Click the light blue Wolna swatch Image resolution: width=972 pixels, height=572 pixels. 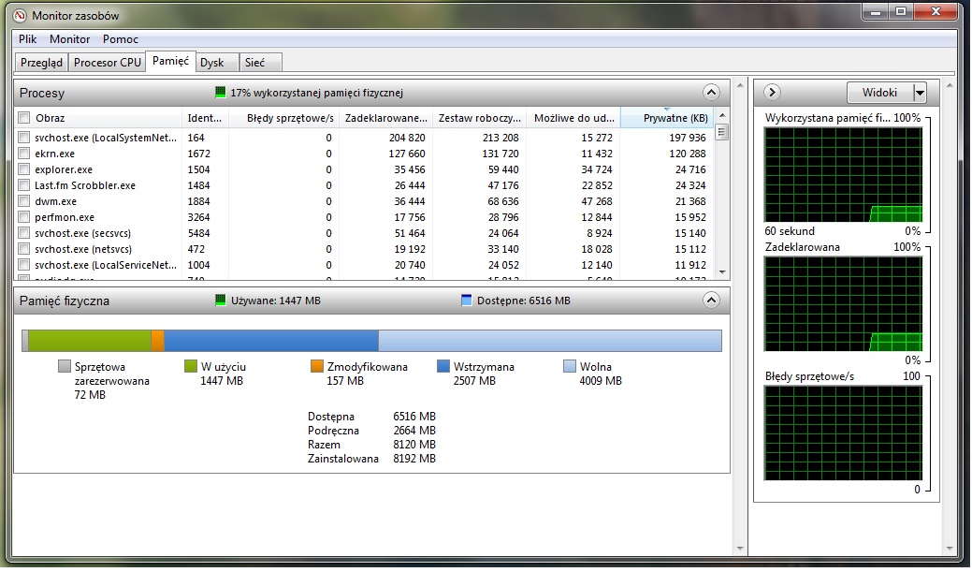point(570,366)
